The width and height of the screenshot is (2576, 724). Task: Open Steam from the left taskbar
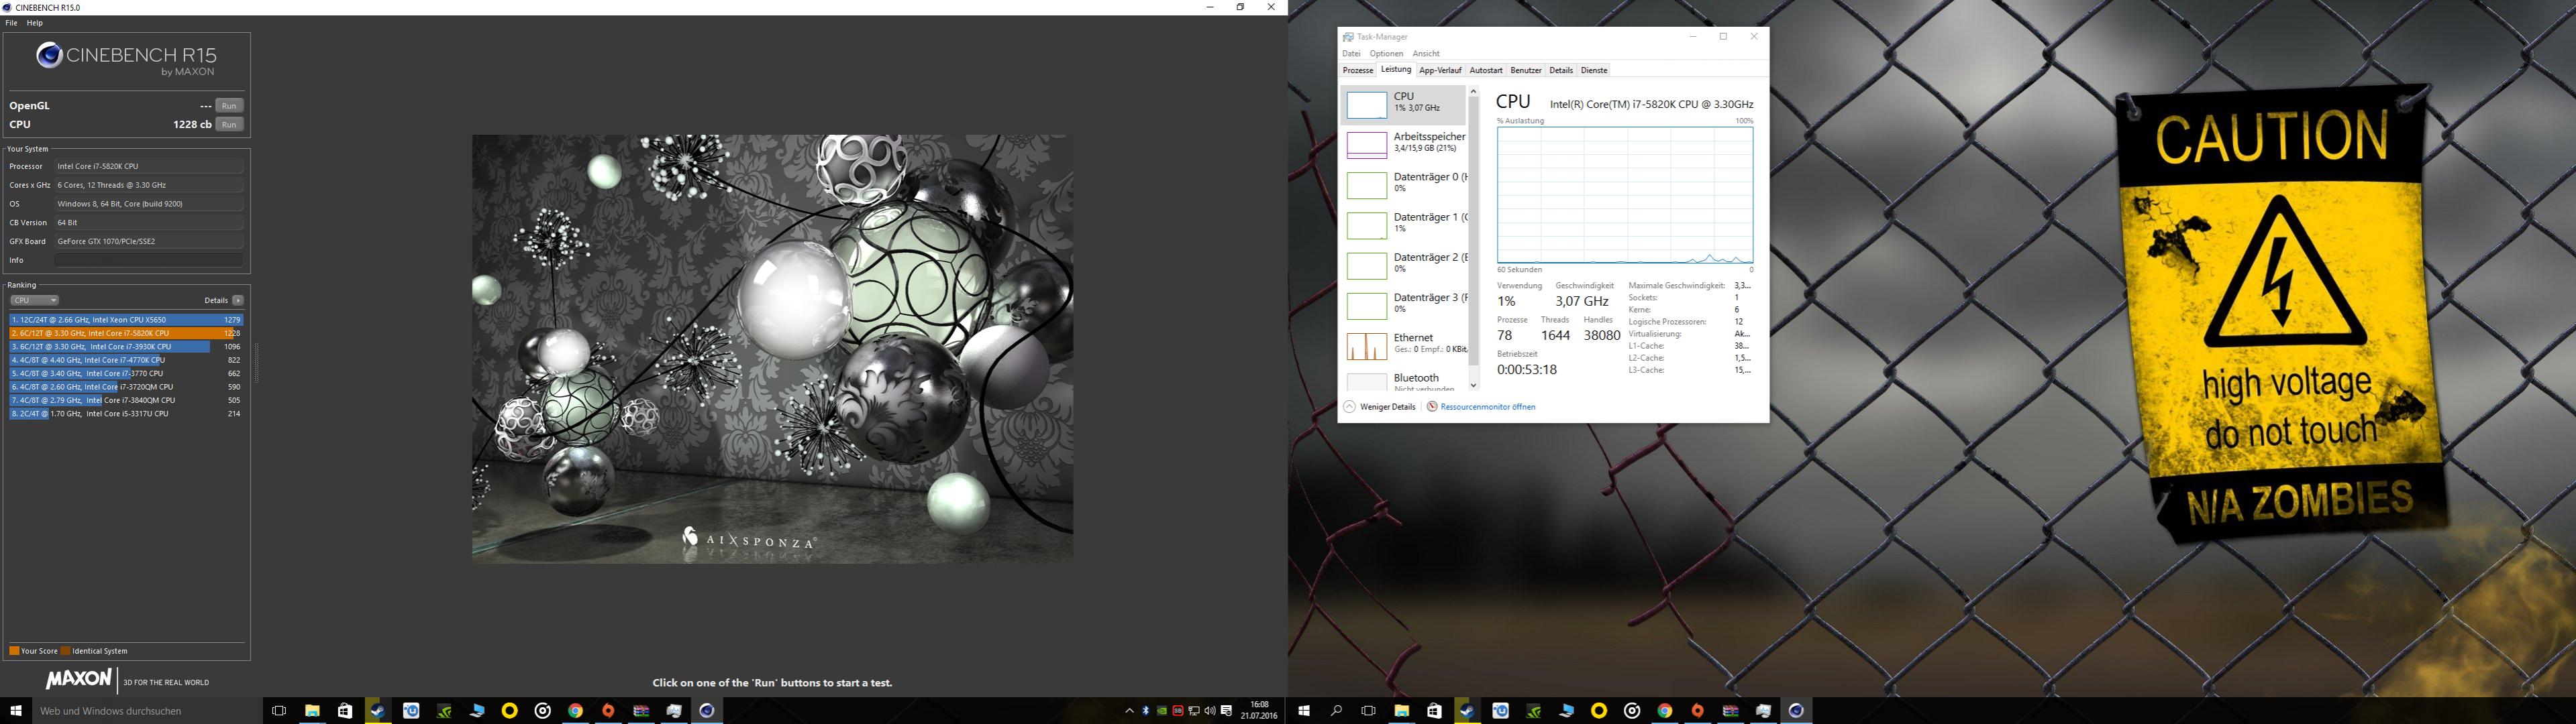click(x=378, y=711)
